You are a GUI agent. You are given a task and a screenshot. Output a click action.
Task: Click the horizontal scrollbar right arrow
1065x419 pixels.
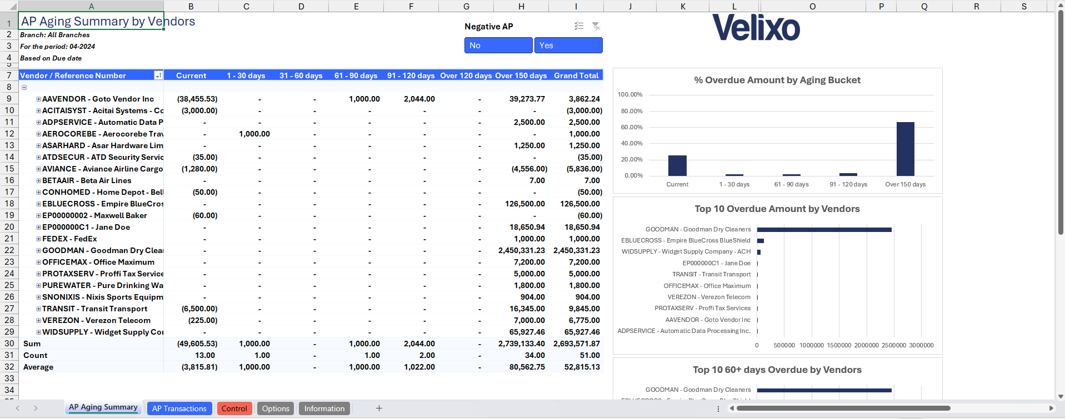(1051, 408)
